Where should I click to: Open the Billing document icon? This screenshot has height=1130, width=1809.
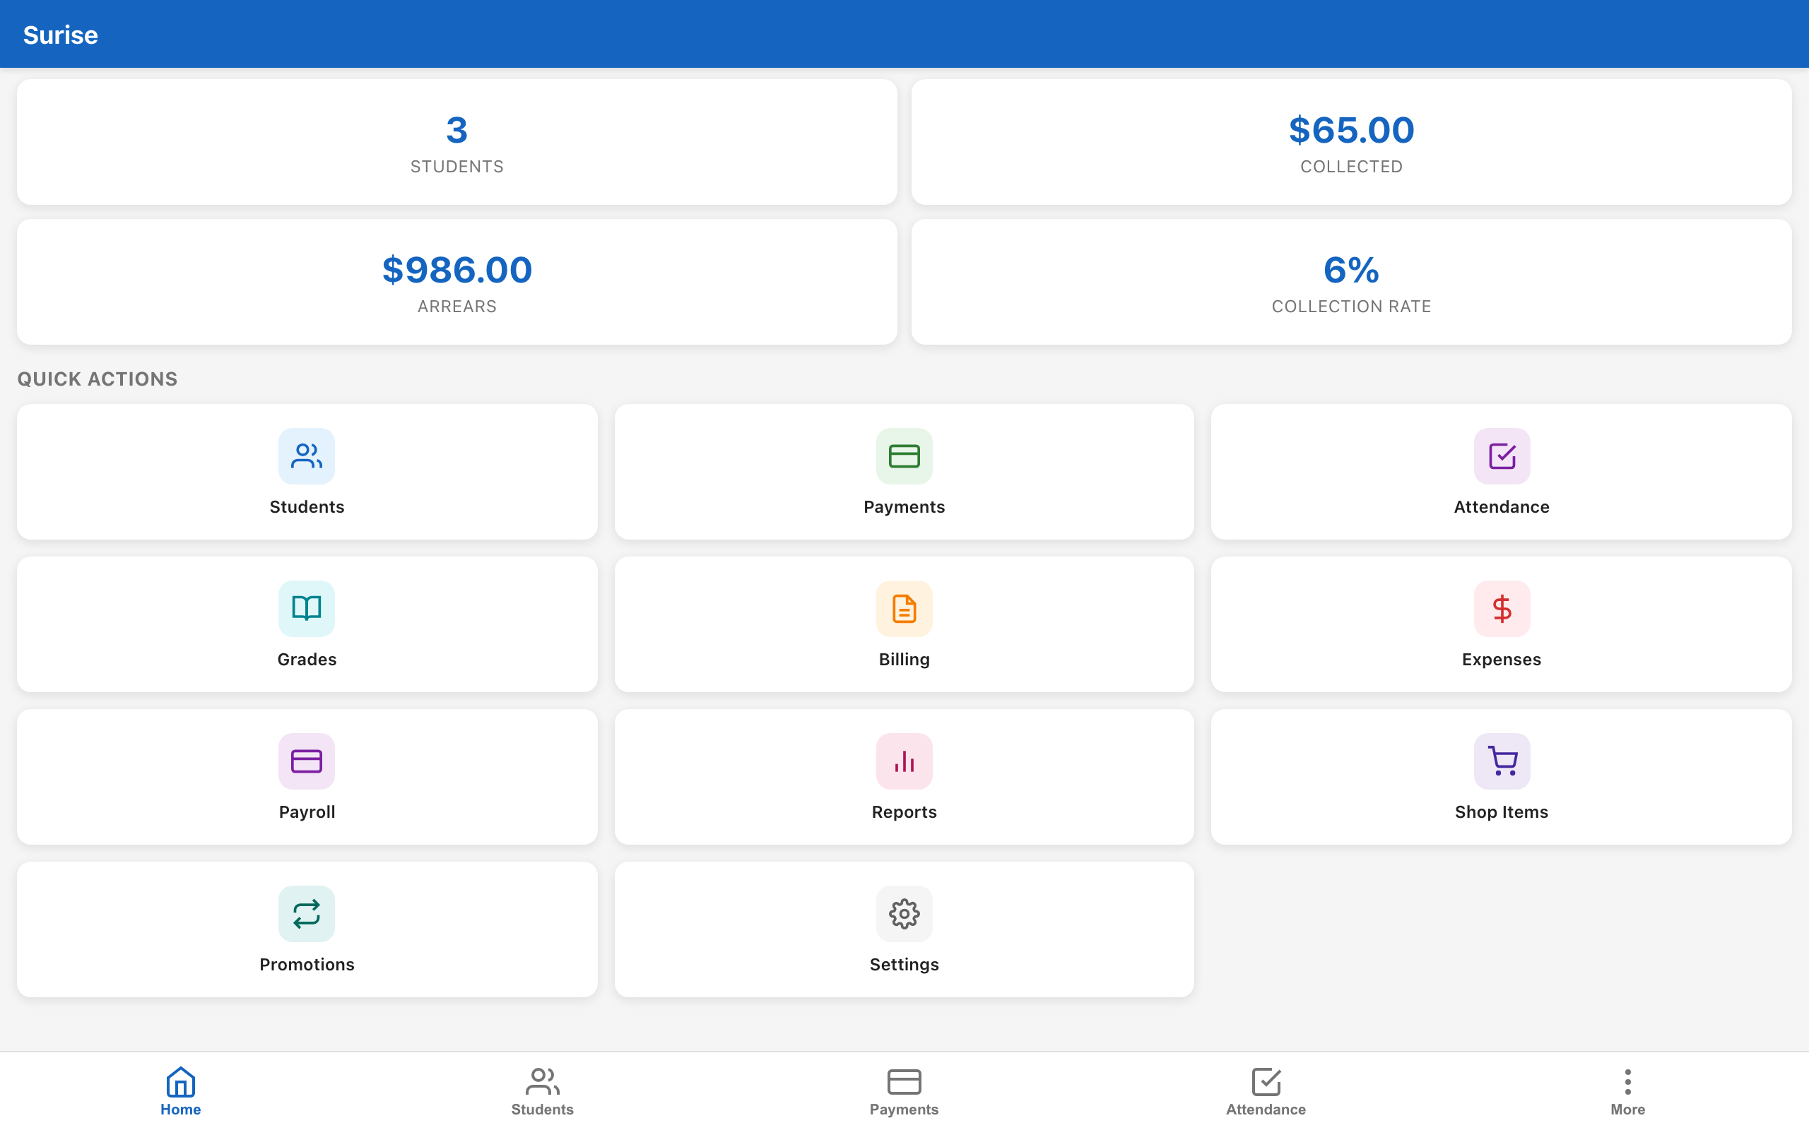pos(904,608)
